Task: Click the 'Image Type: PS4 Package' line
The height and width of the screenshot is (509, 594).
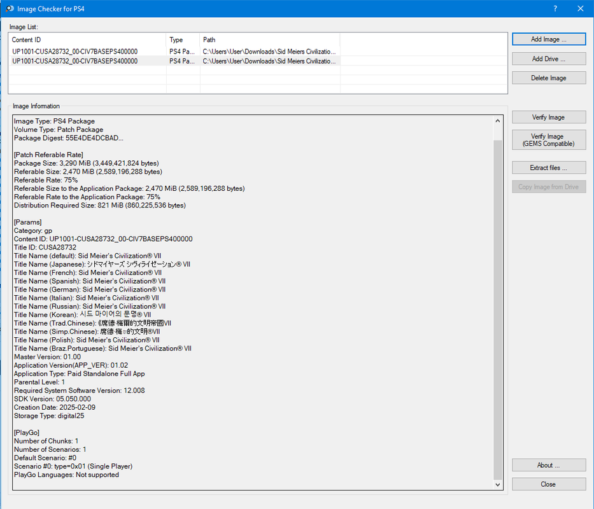Action: (x=55, y=121)
